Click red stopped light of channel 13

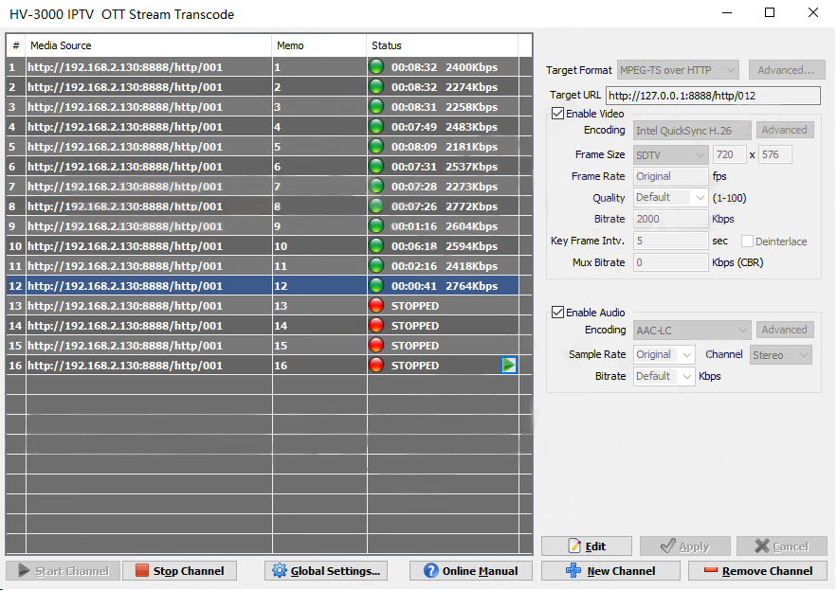pos(376,305)
